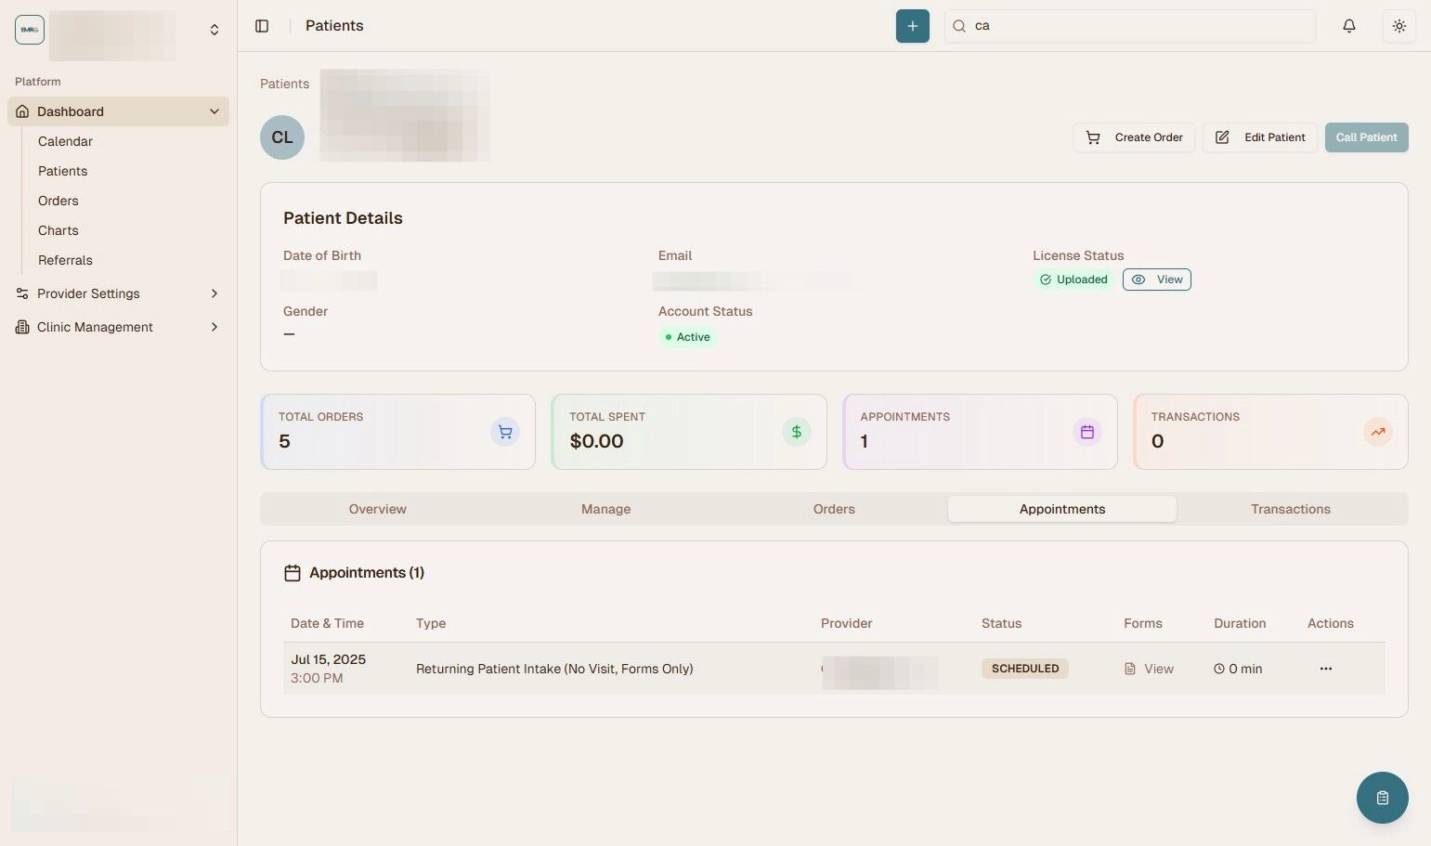The height and width of the screenshot is (846, 1431).
Task: Open Charts in the sidebar
Action: tap(59, 230)
